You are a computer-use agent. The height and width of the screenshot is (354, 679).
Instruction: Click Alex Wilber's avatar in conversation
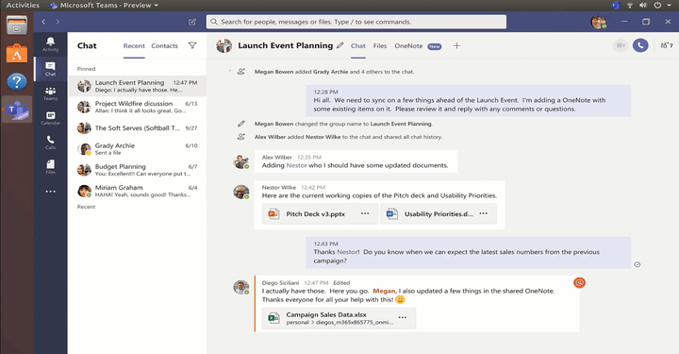[241, 161]
